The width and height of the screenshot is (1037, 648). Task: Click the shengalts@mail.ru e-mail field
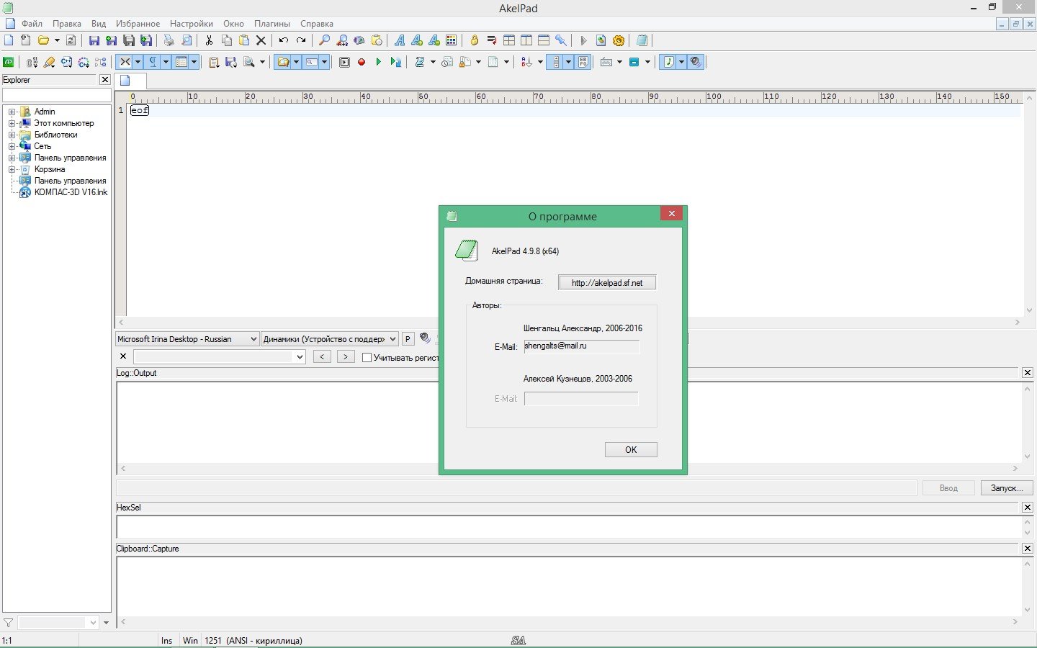point(580,346)
